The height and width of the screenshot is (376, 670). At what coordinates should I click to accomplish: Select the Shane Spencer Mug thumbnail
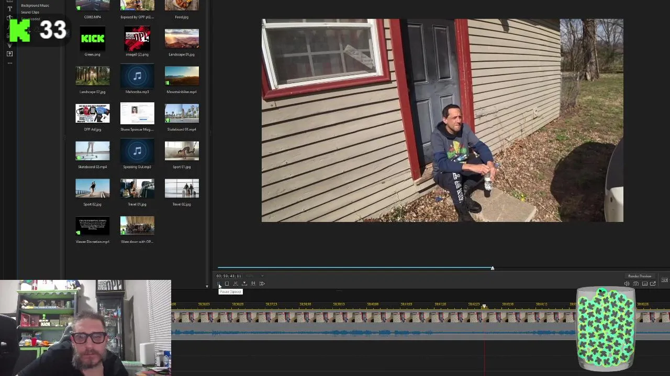coord(137,114)
